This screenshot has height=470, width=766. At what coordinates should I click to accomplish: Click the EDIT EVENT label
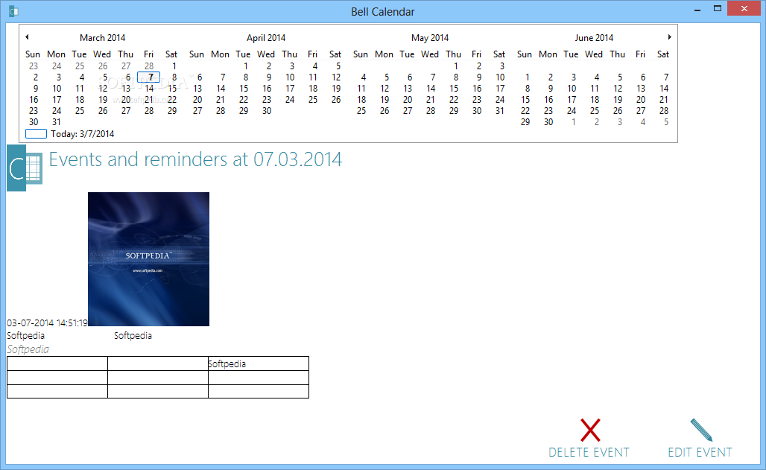coord(700,452)
